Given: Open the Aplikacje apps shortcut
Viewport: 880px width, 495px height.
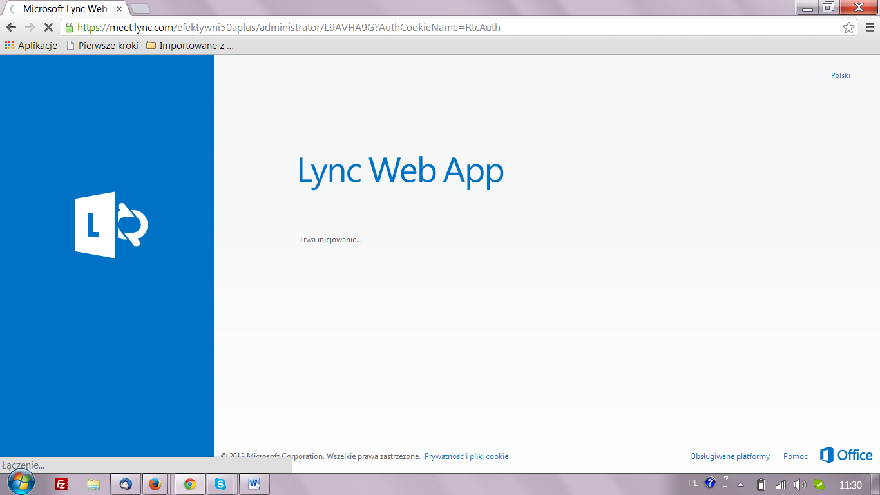Looking at the screenshot, I should tap(31, 45).
